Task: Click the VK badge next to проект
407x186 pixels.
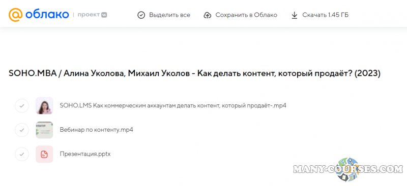Action: coord(104,15)
